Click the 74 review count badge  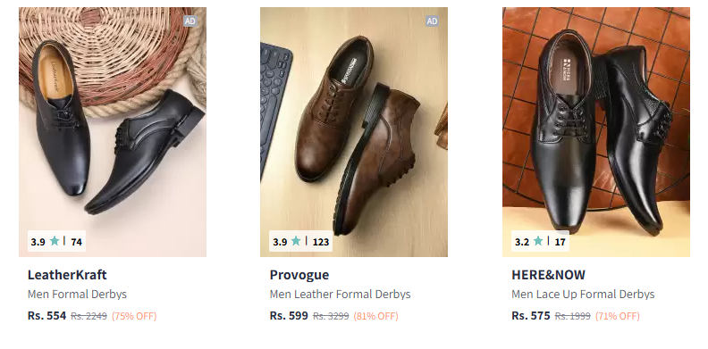(x=76, y=242)
